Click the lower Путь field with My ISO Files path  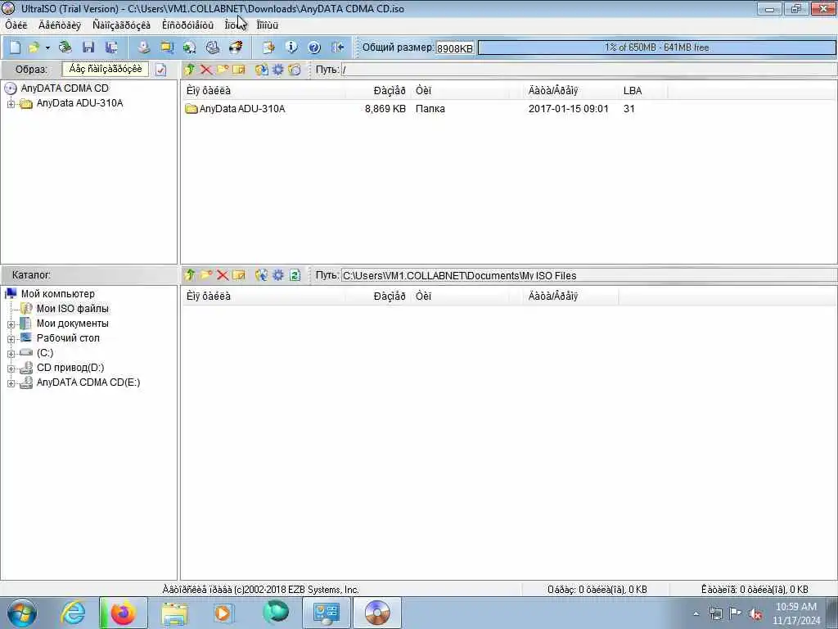[588, 275]
